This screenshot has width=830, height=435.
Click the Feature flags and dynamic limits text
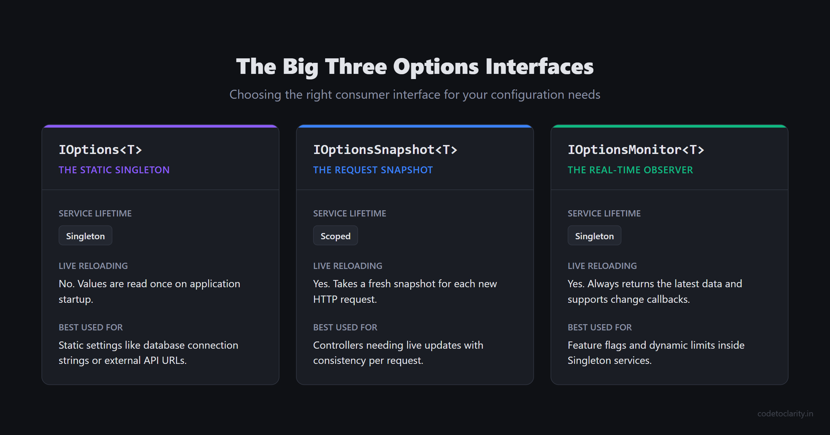tap(656, 353)
